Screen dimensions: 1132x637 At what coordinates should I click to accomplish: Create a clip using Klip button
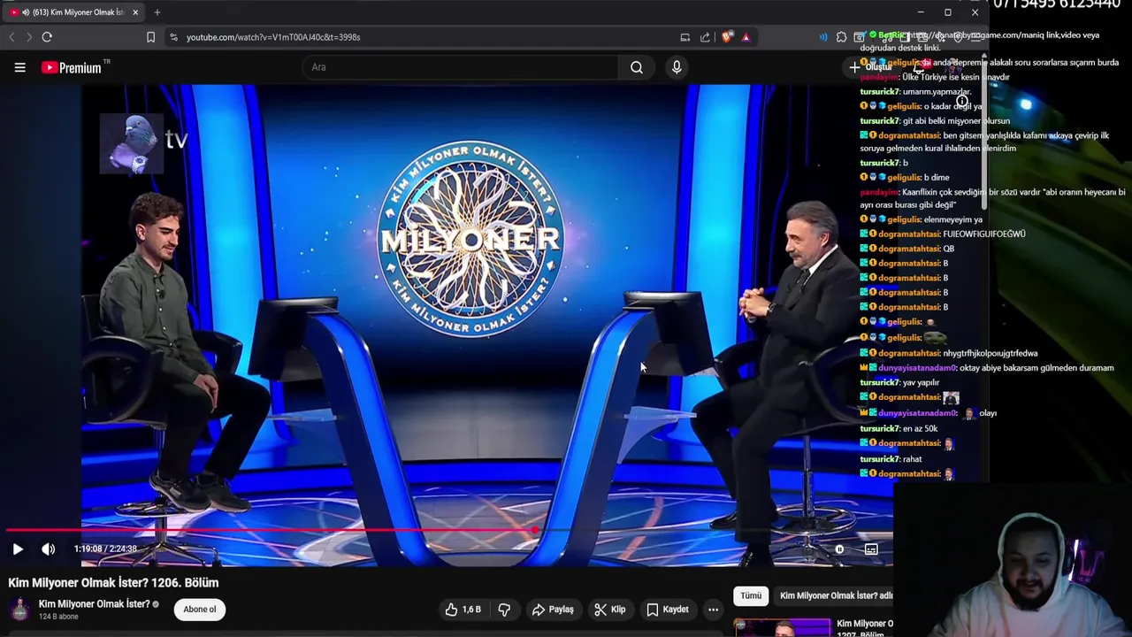(610, 610)
